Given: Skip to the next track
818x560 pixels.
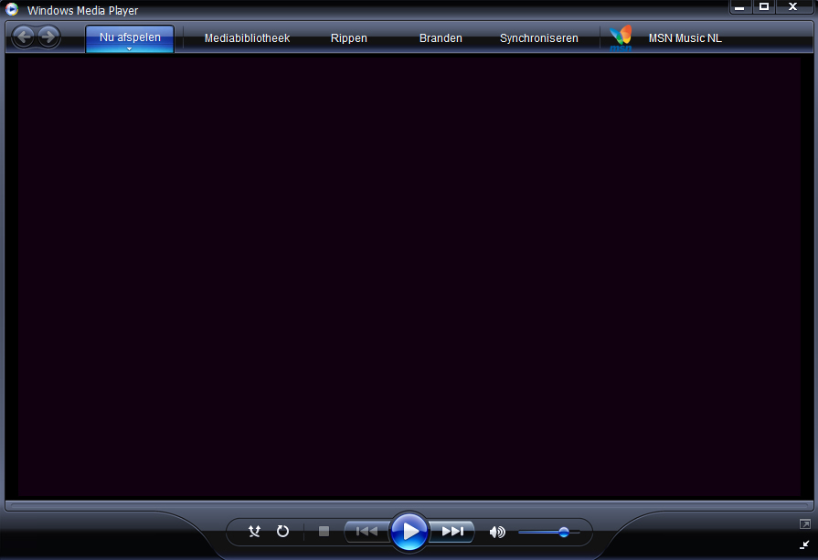Looking at the screenshot, I should [452, 531].
